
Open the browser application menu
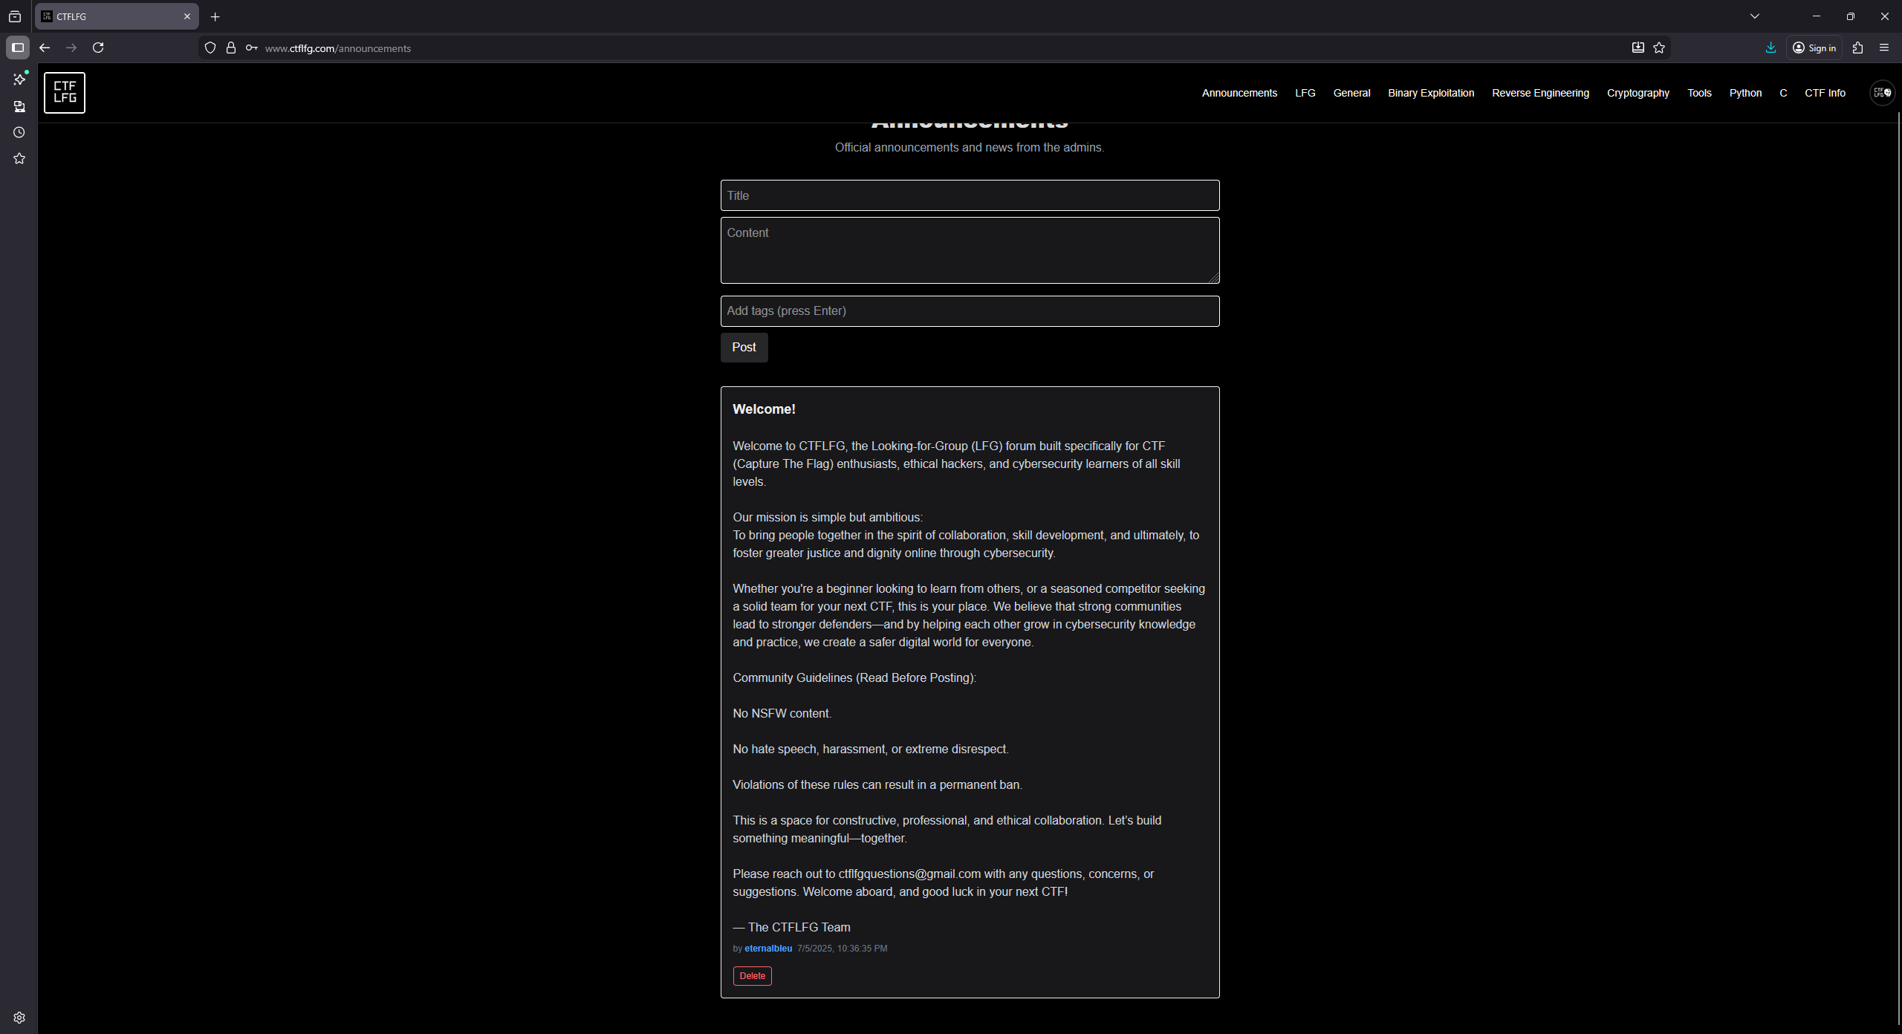pos(1884,48)
